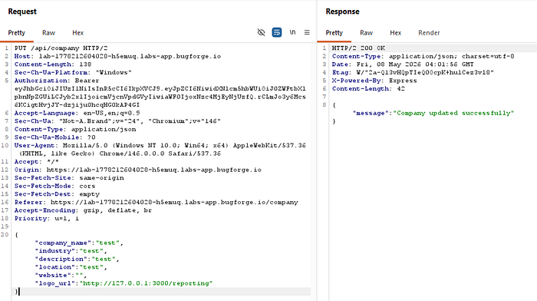
Task: Click the Referer header URL ending /company
Action: 174,202
